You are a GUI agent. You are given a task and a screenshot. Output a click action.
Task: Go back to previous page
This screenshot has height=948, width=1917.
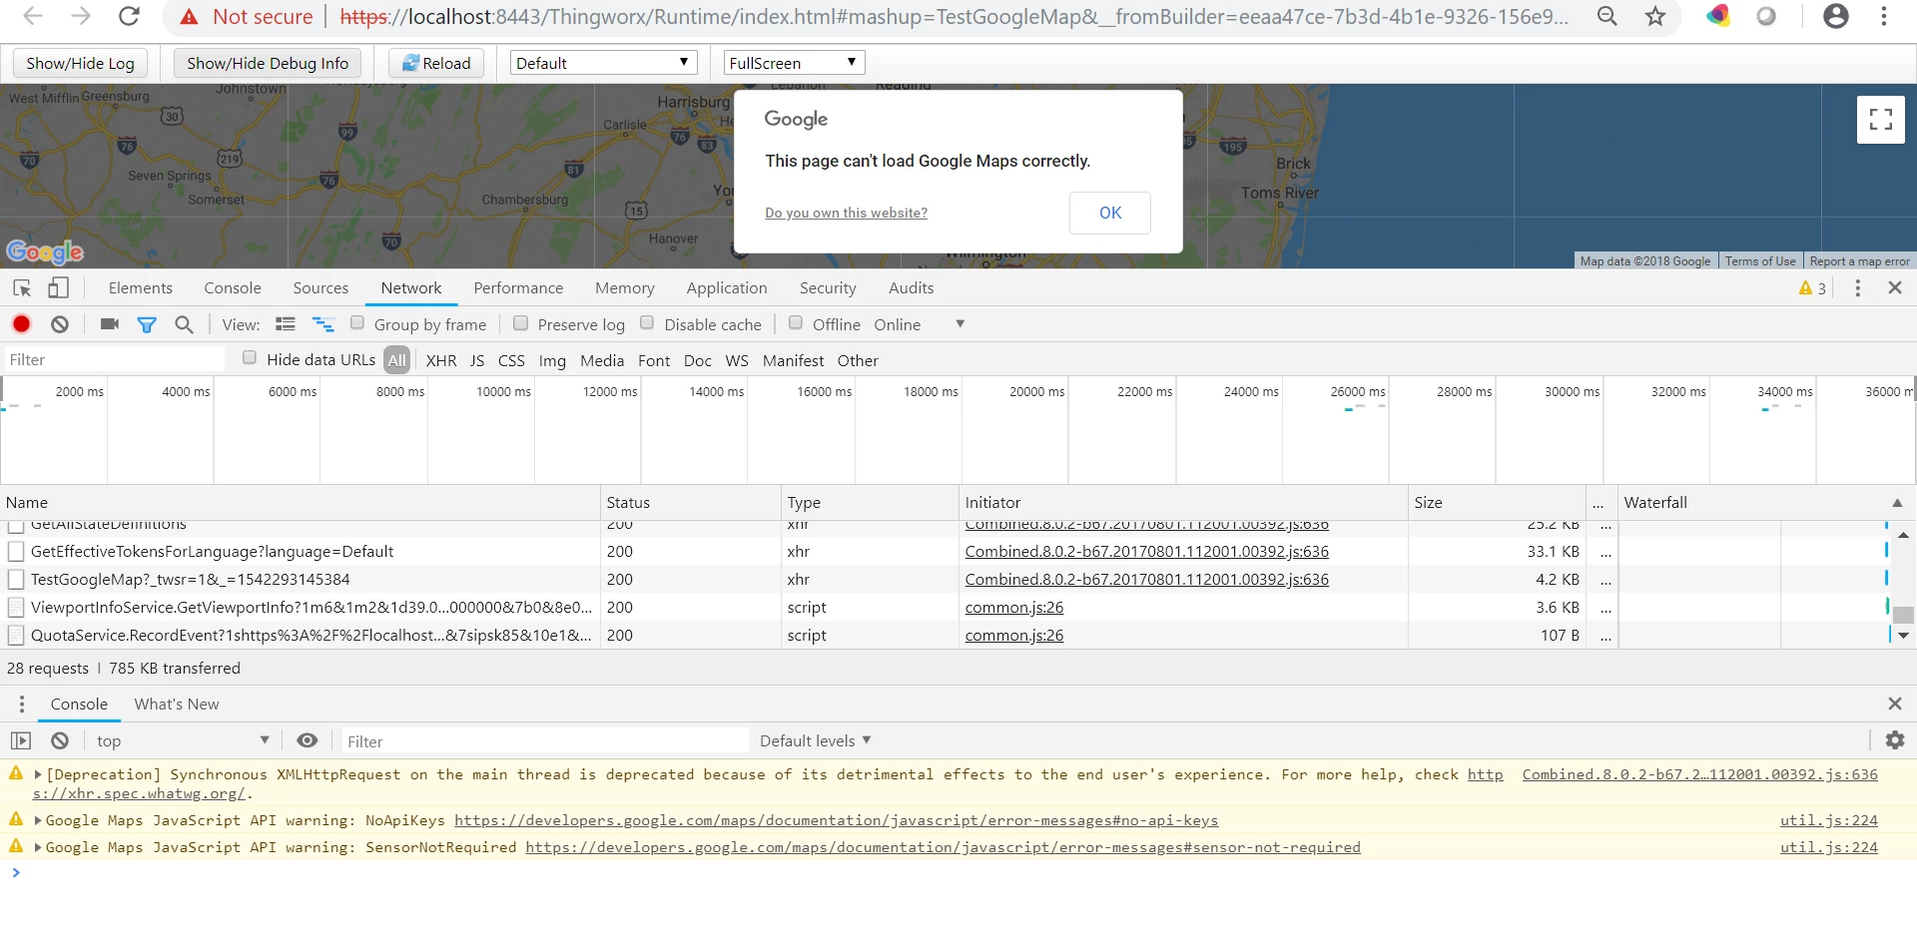33,16
